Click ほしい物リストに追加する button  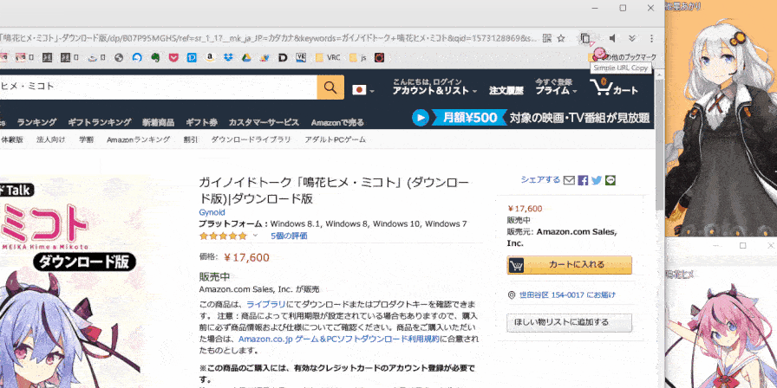coord(570,323)
